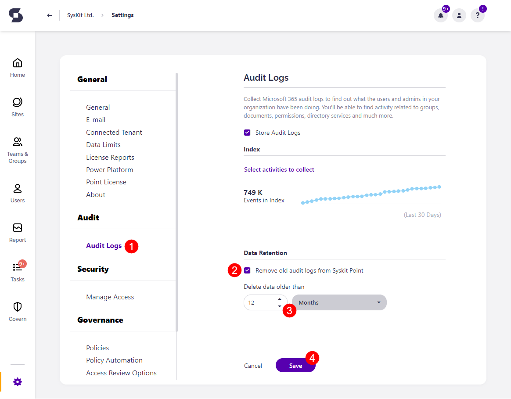Increase the retention value with the up stepper
Viewport: 511px width, 399px height.
click(x=280, y=299)
